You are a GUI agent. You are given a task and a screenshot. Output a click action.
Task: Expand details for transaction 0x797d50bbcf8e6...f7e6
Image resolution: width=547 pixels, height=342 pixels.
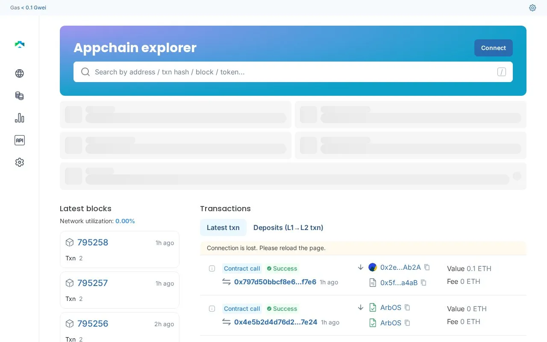coord(212,268)
